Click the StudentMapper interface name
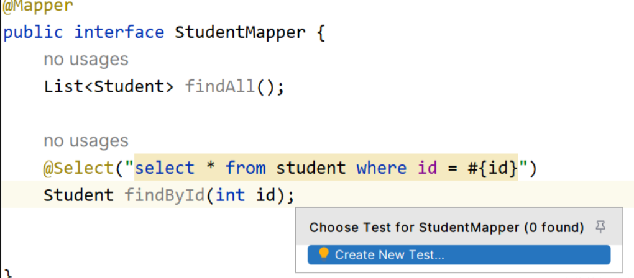This screenshot has width=634, height=278. click(x=240, y=32)
